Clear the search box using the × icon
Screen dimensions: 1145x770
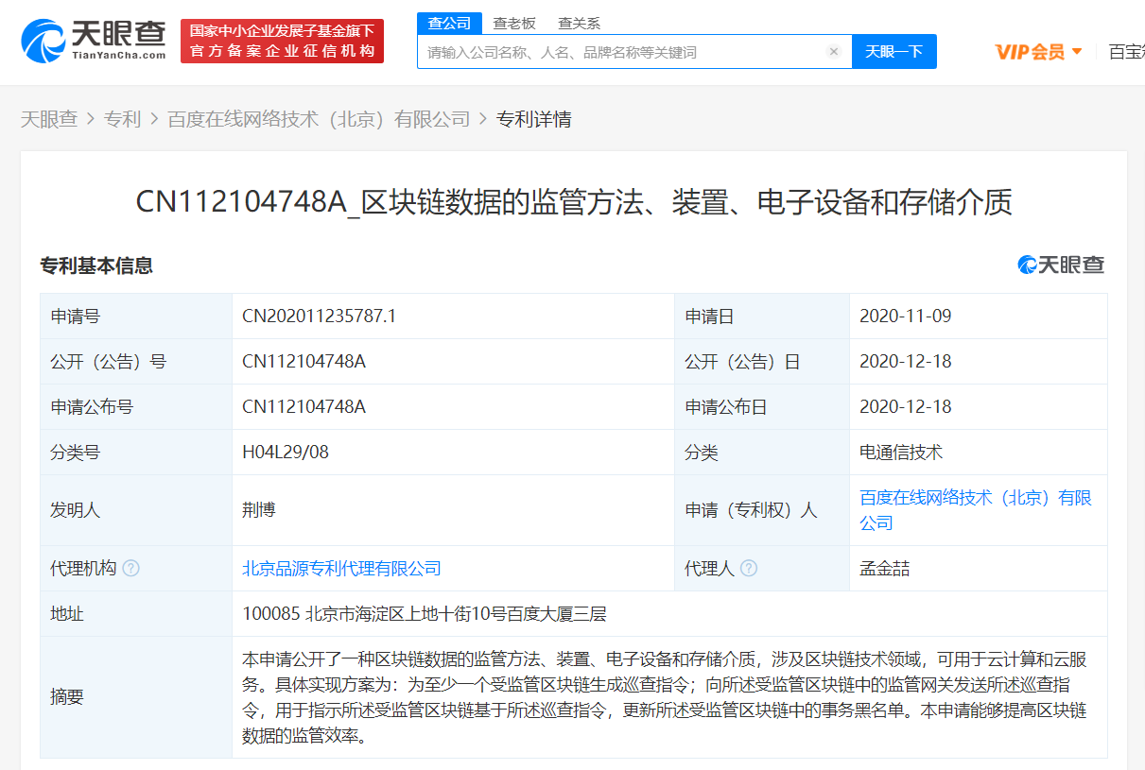(x=833, y=51)
